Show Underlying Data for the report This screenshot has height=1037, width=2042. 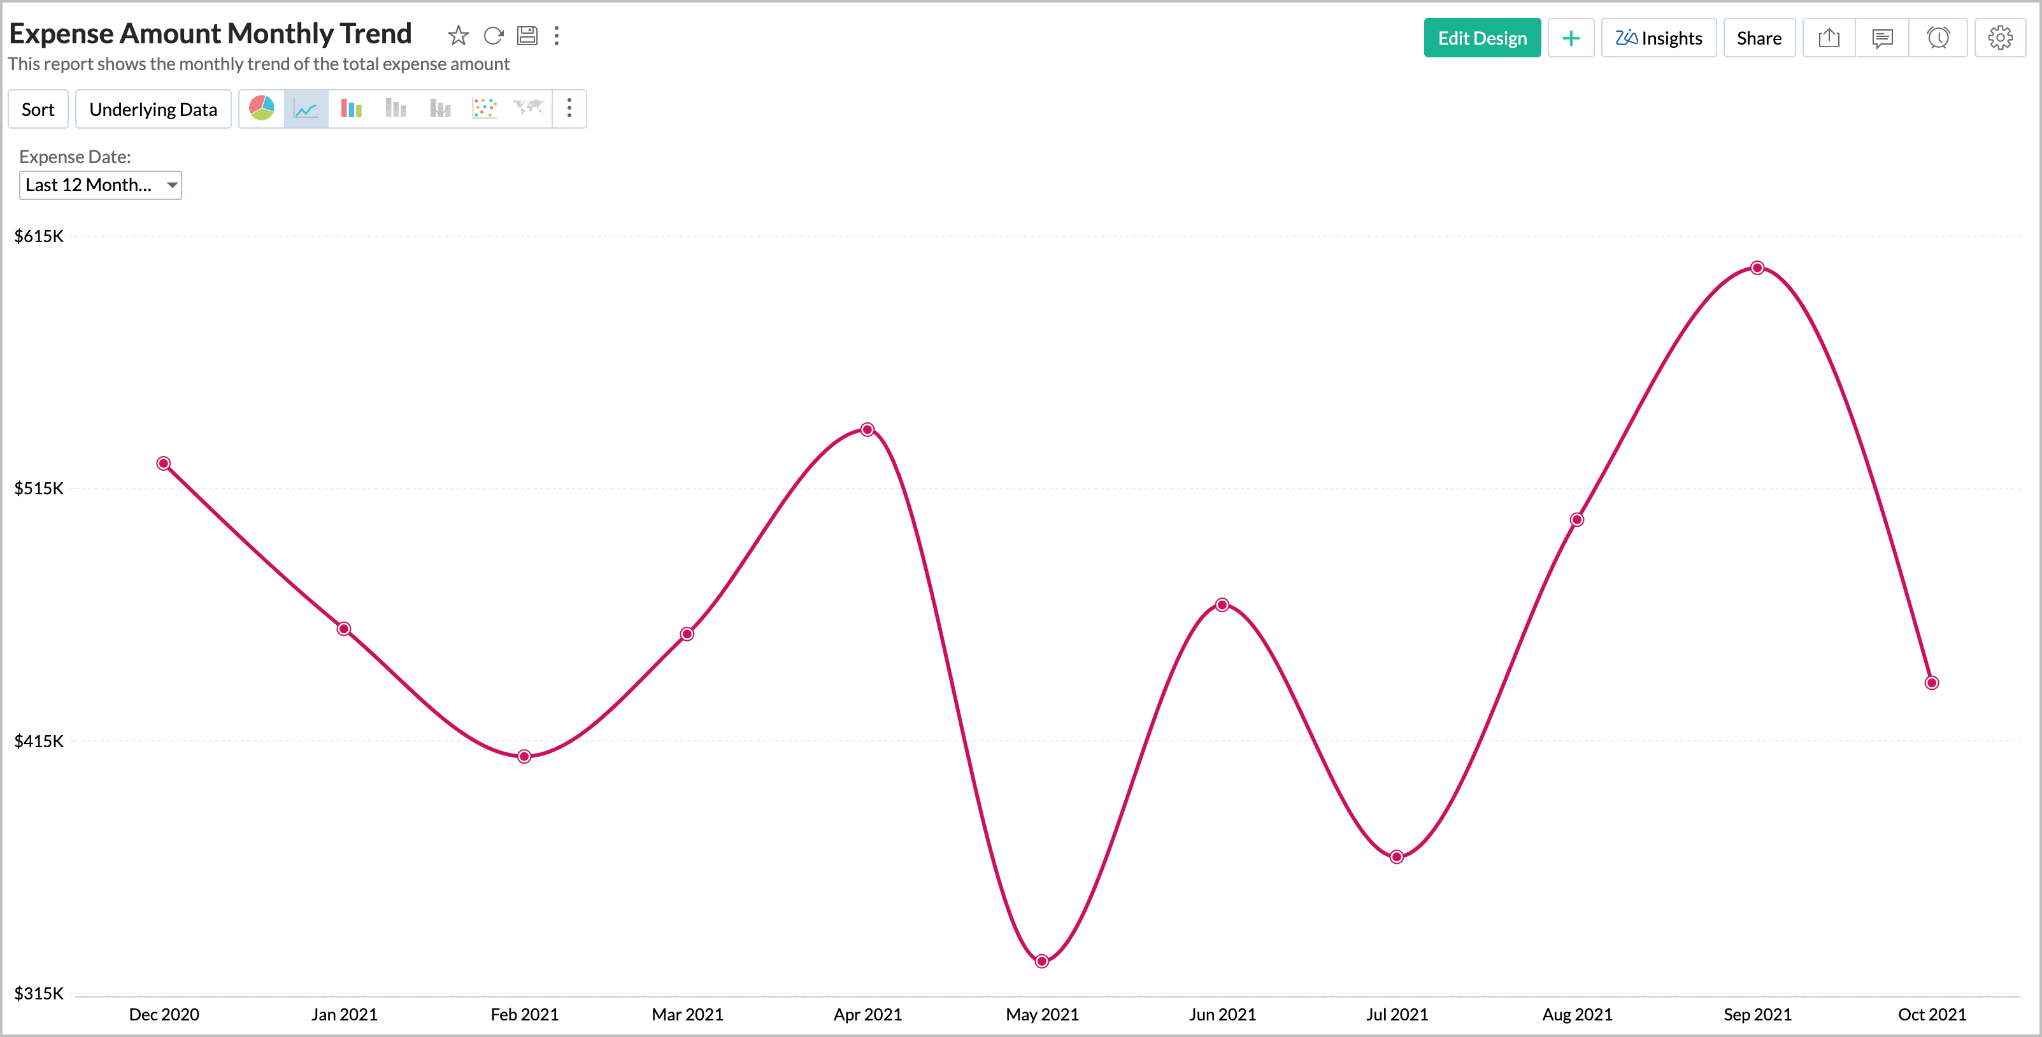153,109
